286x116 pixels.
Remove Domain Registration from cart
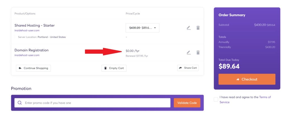[x=198, y=53]
